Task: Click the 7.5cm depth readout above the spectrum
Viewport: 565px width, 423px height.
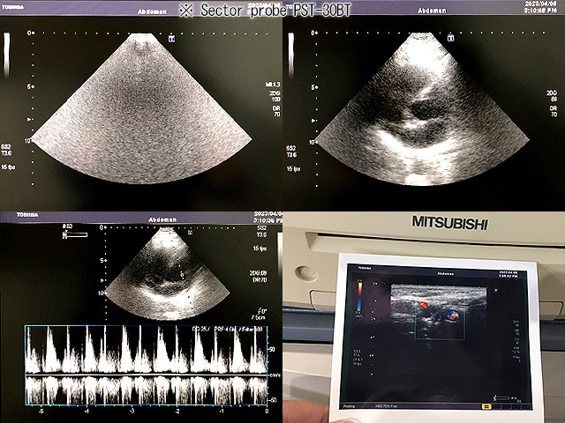Action: [258, 317]
